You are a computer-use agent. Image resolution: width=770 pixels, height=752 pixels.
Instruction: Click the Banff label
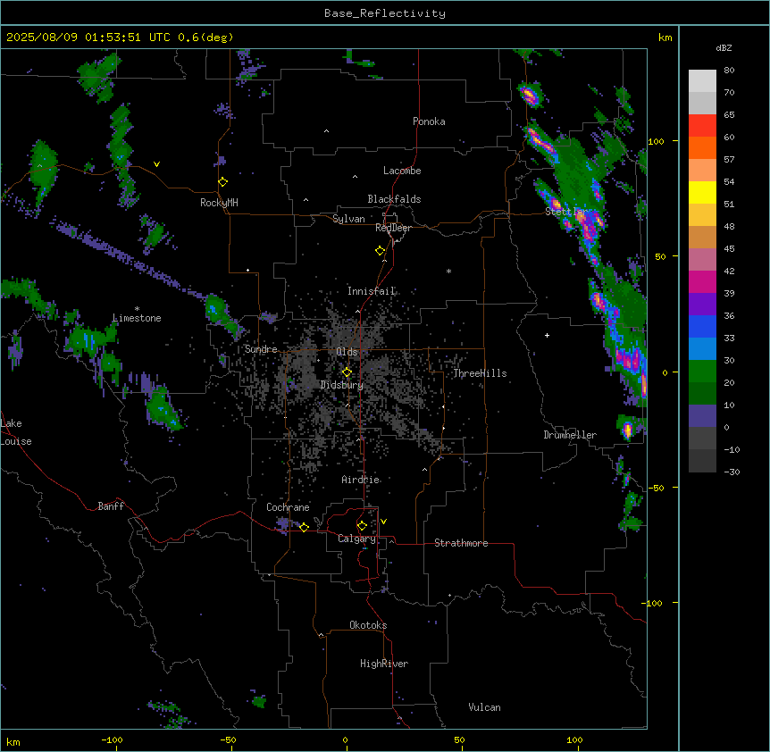[x=111, y=506]
